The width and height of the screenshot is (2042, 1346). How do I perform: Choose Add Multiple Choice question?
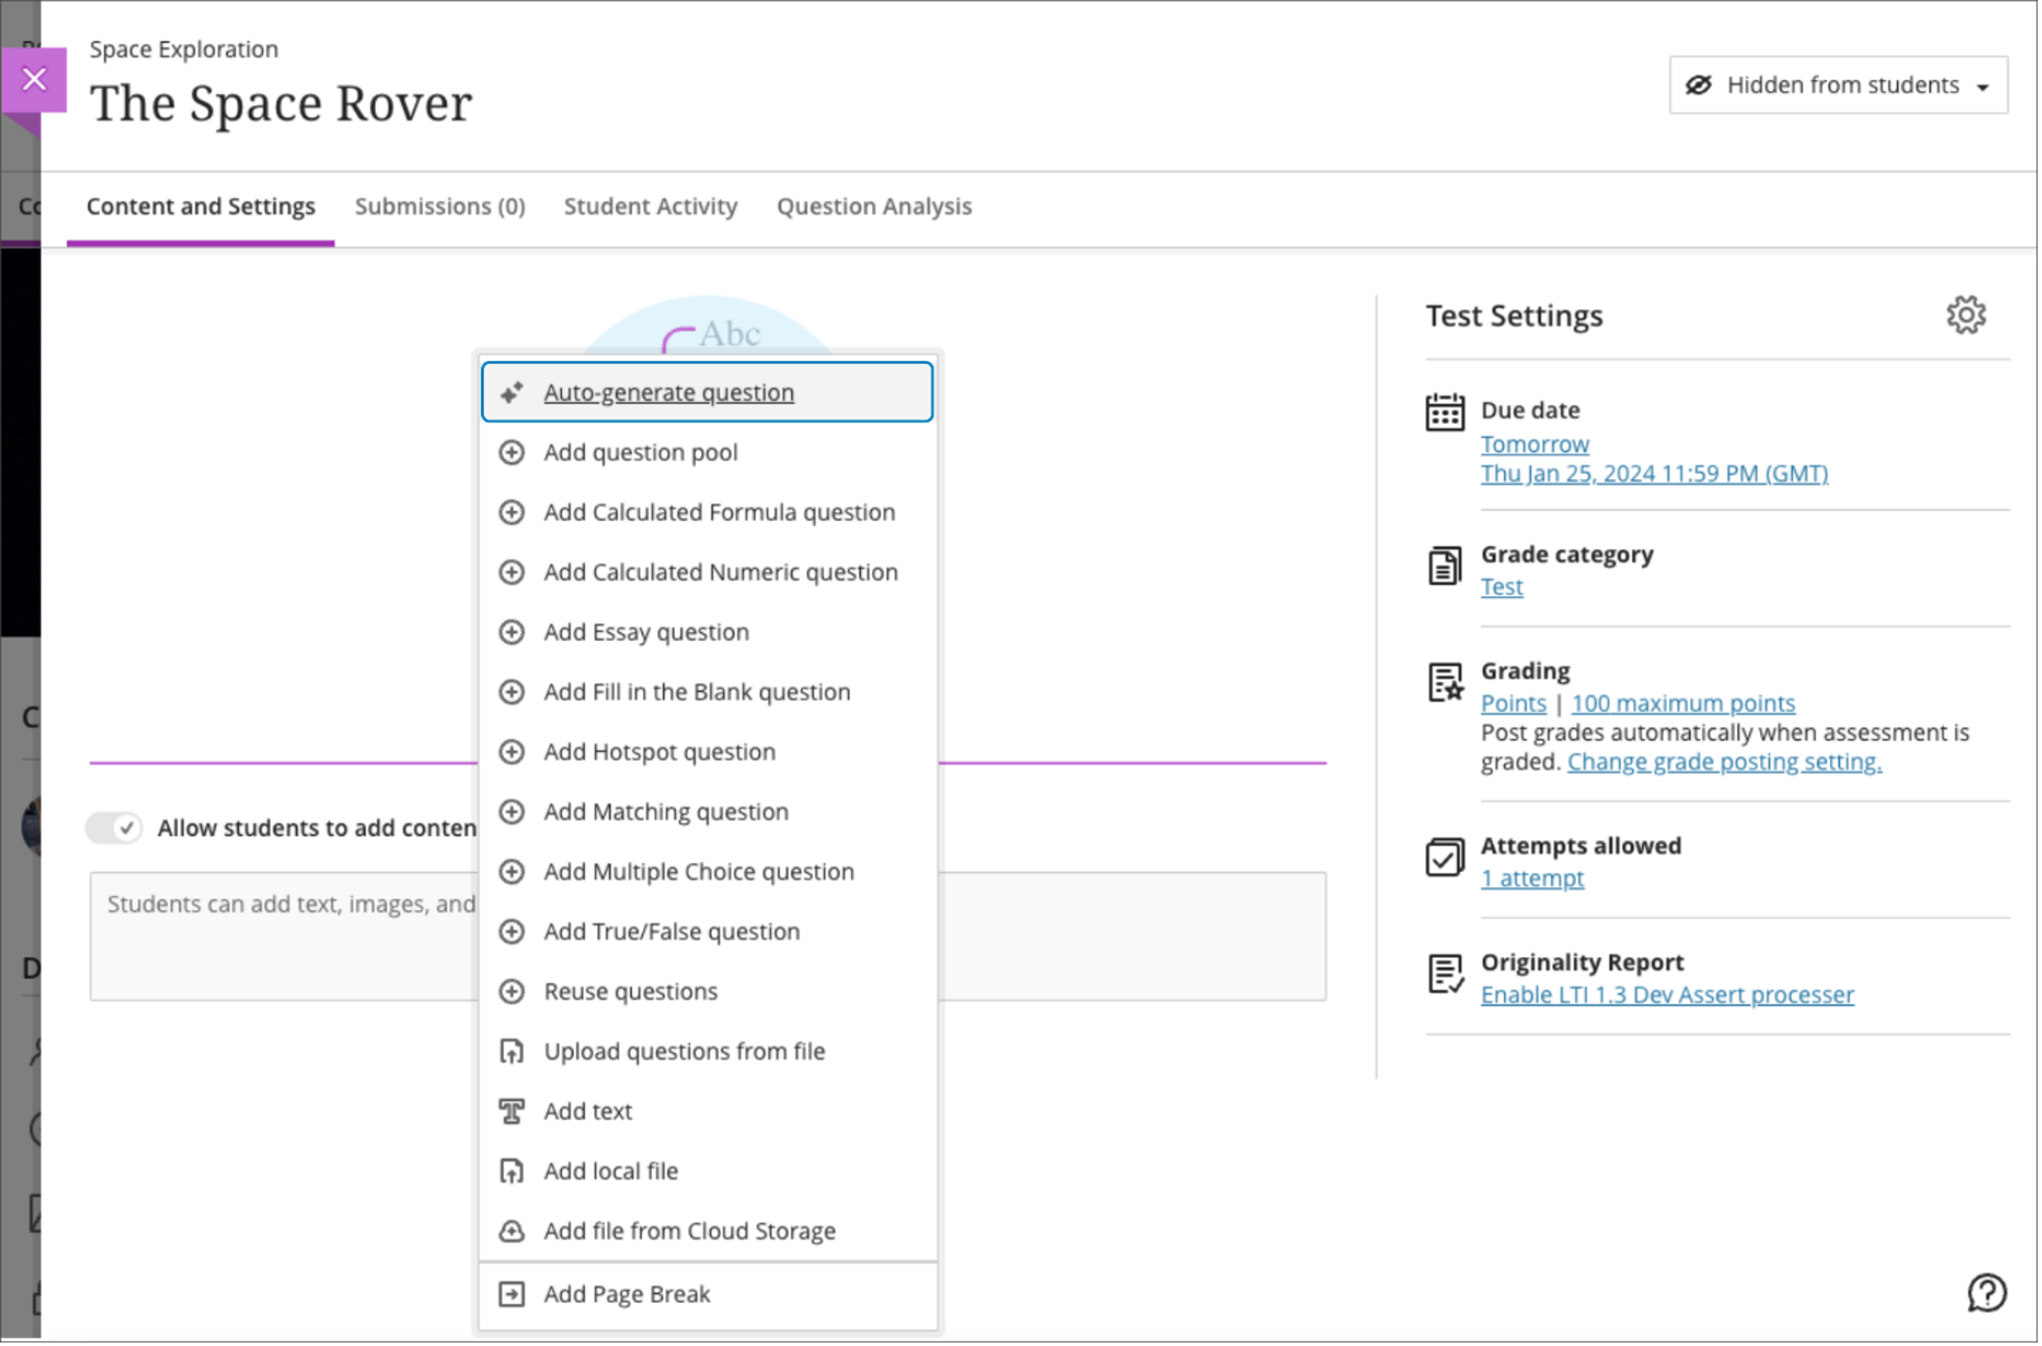(698, 872)
